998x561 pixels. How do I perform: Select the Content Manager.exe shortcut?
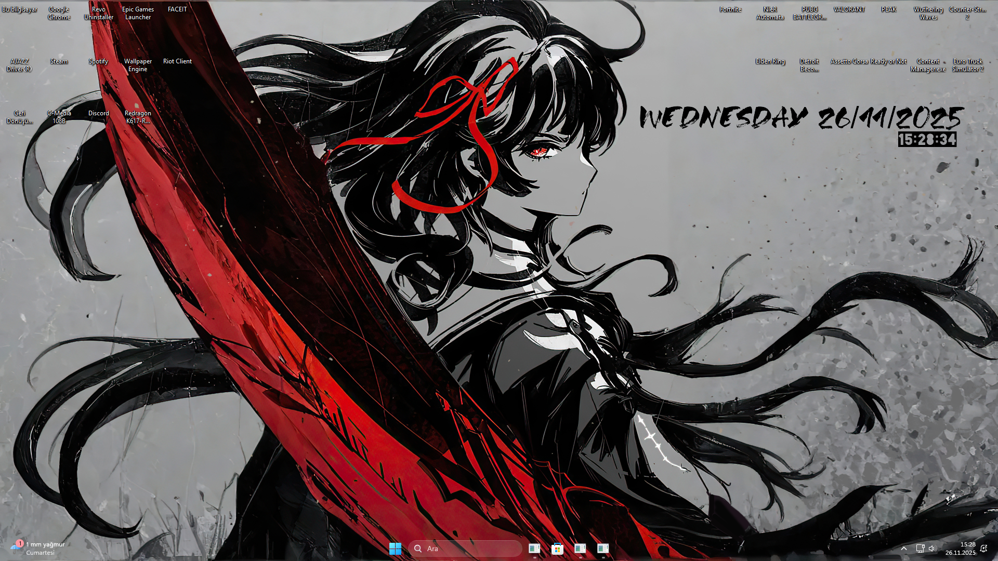928,65
